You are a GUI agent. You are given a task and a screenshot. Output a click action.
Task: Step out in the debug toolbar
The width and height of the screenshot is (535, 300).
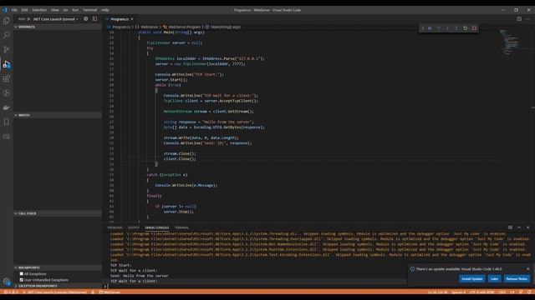[x=456, y=28]
